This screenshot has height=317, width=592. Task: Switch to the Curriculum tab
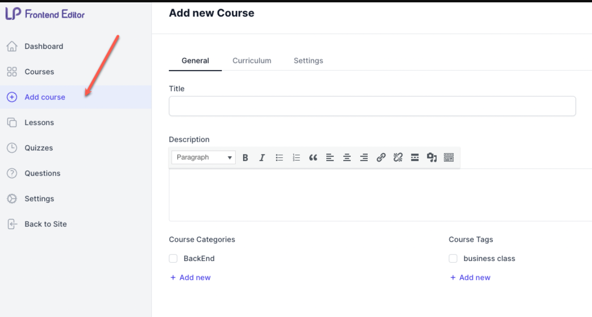point(252,61)
